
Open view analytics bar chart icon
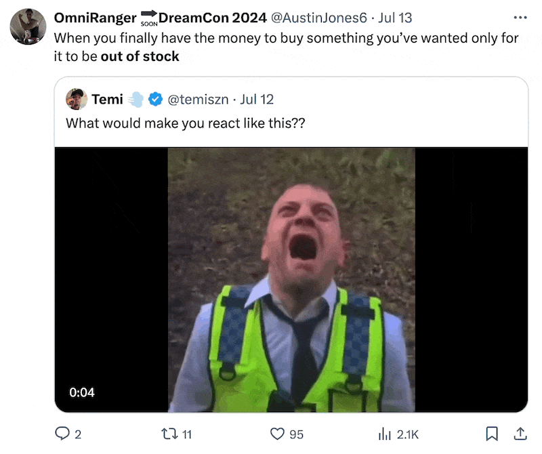[x=384, y=434]
